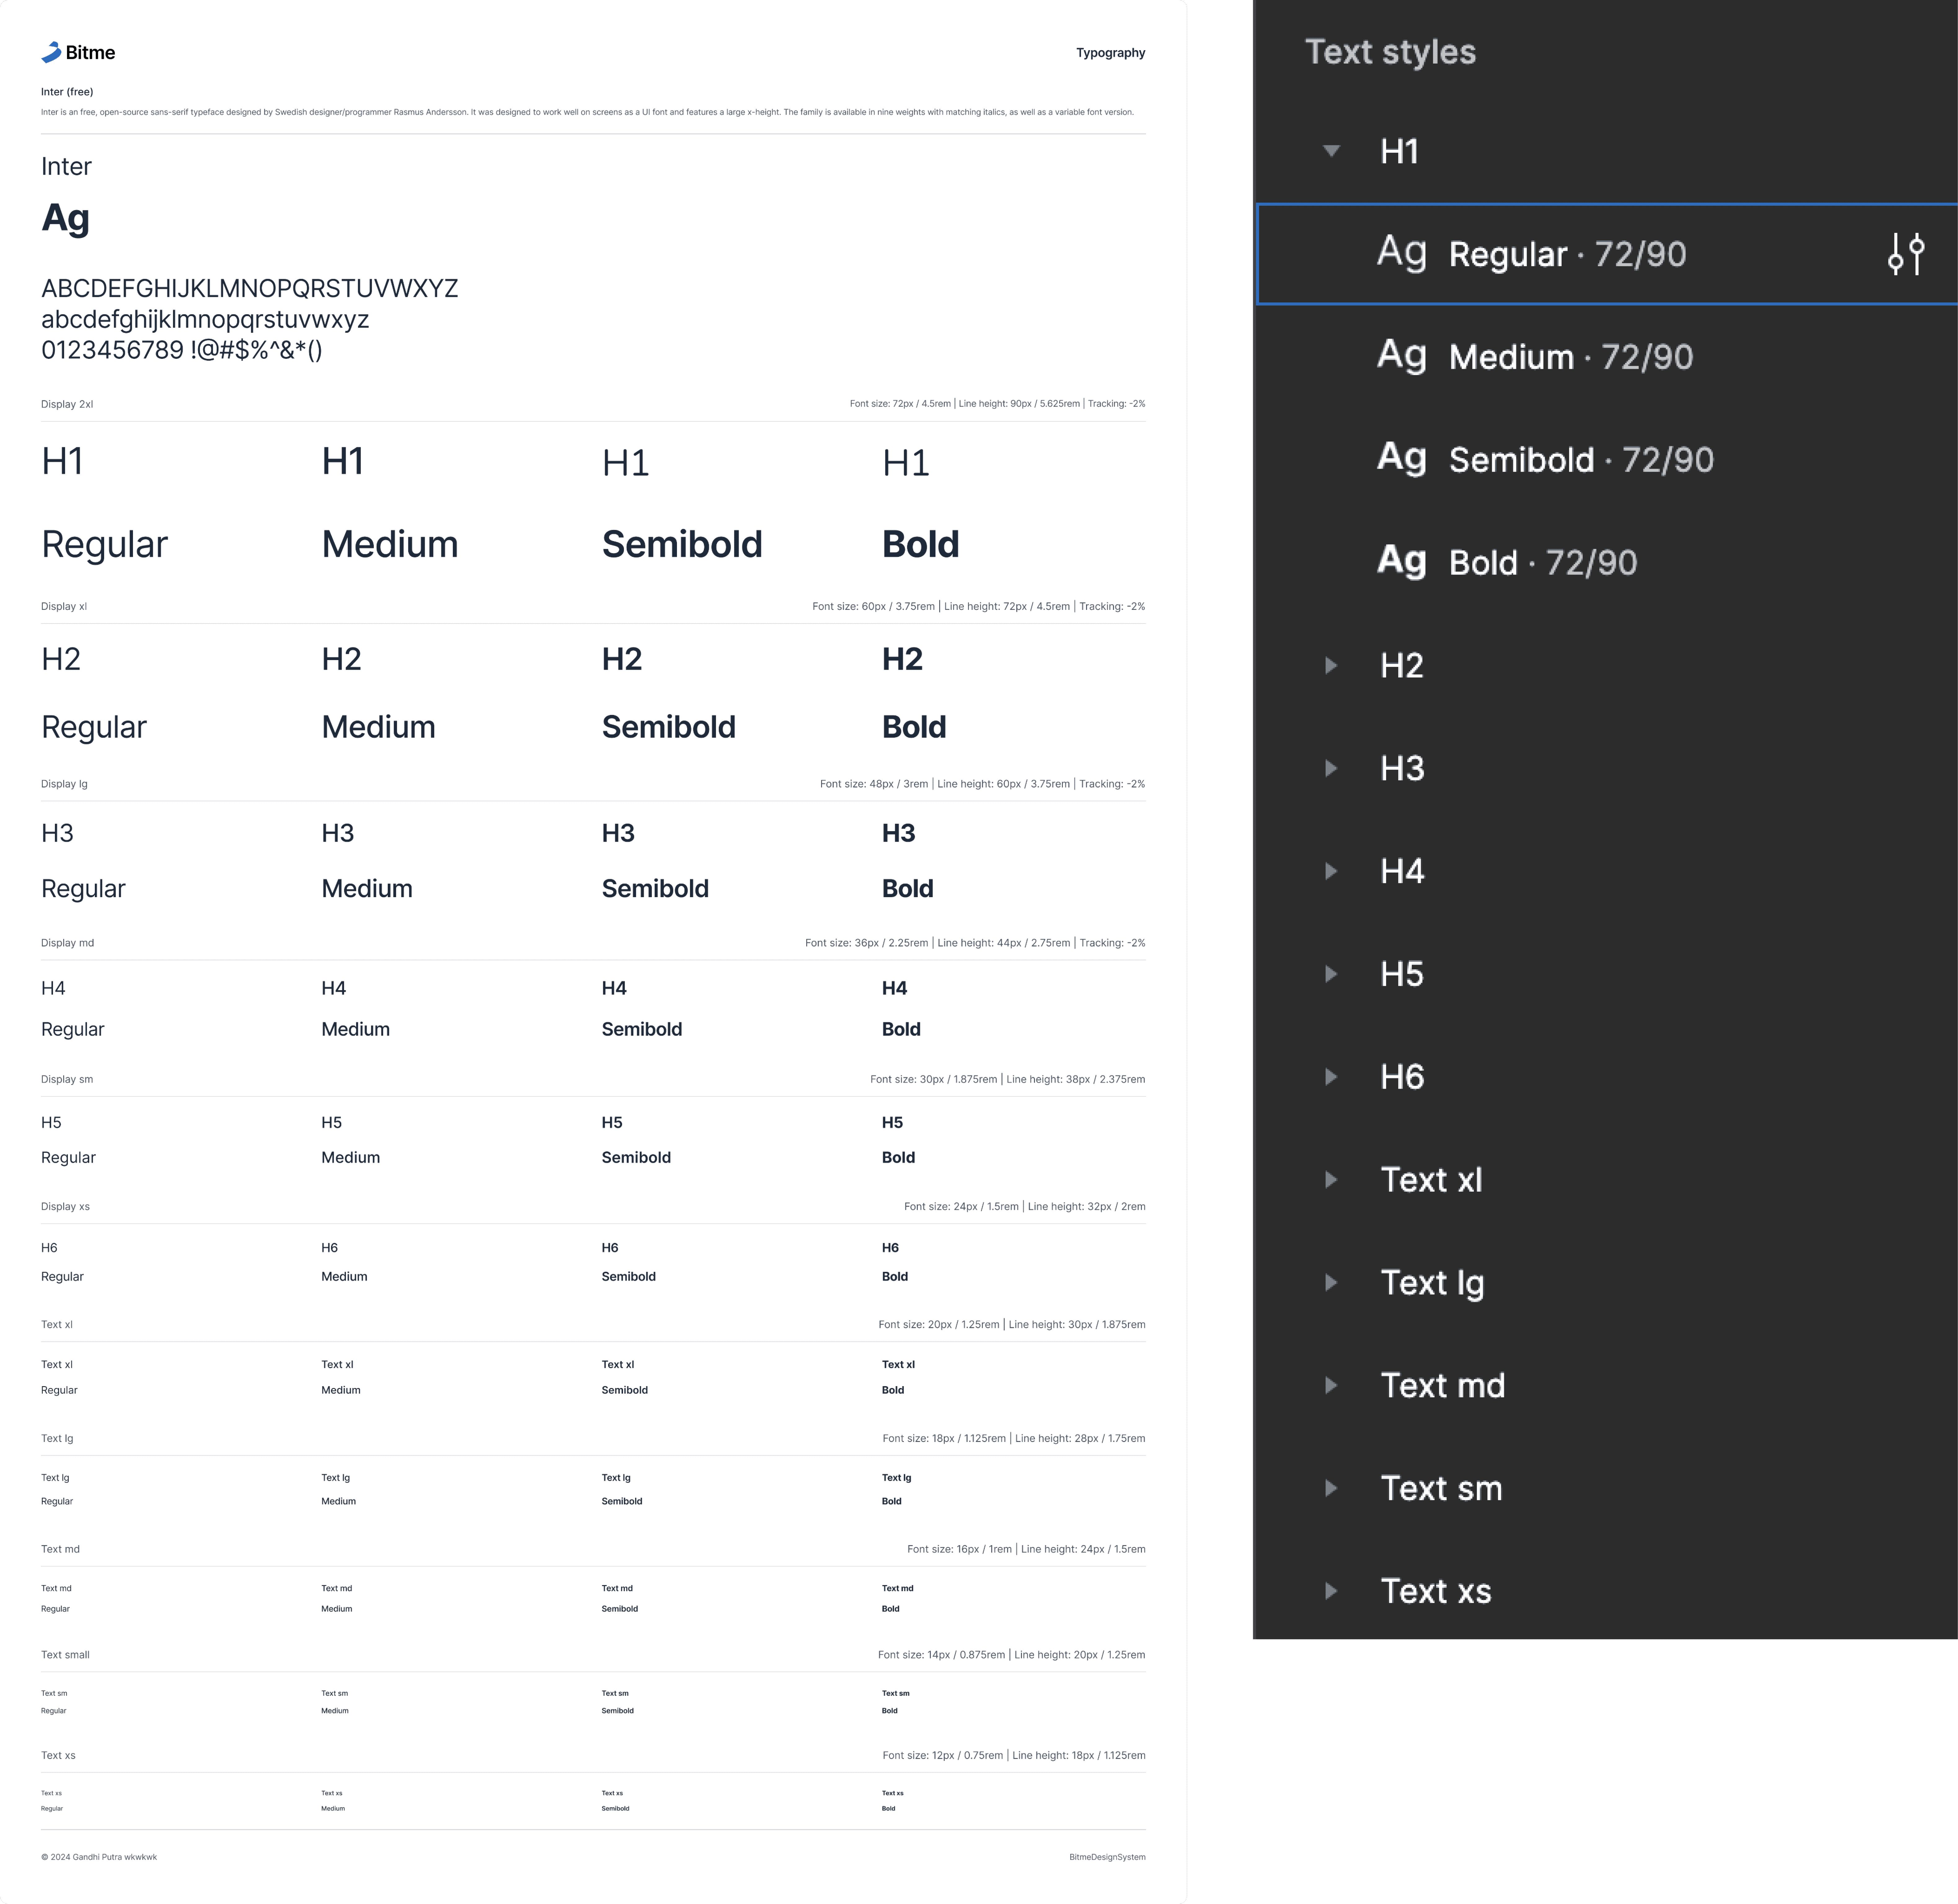The image size is (1958, 1904).
Task: Expand the H2 text styles group
Action: pos(1331,665)
